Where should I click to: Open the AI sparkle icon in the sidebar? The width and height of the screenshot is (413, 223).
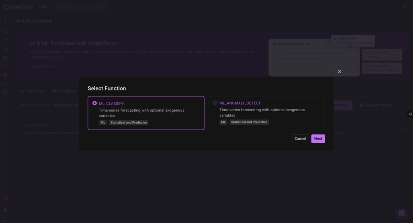pyautogui.click(x=5, y=66)
